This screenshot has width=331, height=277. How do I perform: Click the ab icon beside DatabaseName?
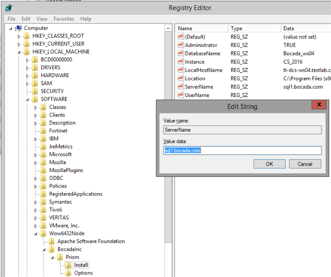[180, 53]
